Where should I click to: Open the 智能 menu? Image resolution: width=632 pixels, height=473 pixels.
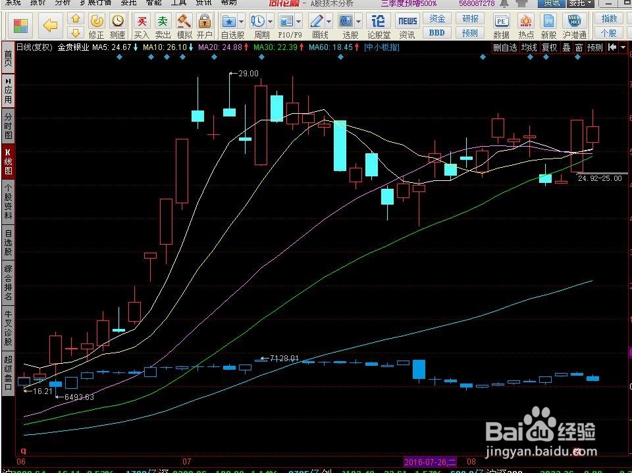153,3
